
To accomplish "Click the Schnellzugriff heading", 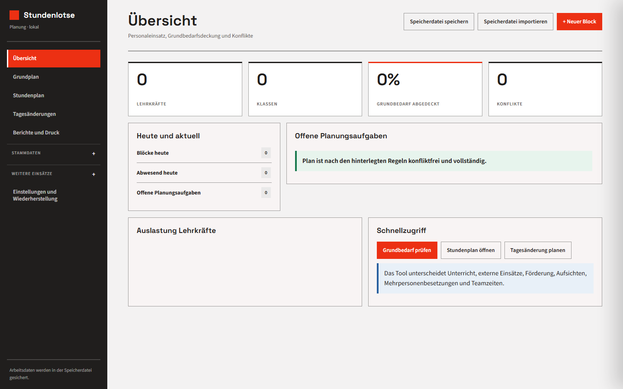I will tap(401, 231).
